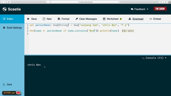The height and width of the screenshot is (96, 171).
Task: Click the "chris Ben" string in line 1
Action: point(110,25)
